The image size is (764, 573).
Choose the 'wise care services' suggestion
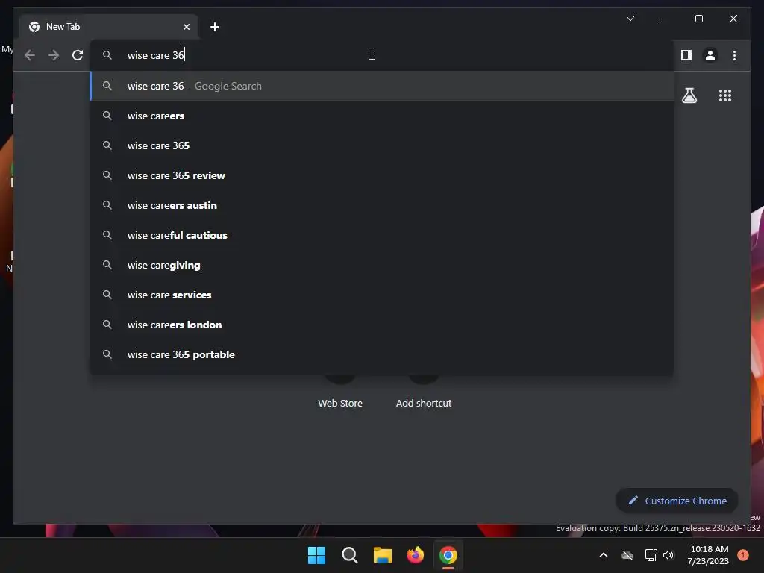click(x=383, y=295)
